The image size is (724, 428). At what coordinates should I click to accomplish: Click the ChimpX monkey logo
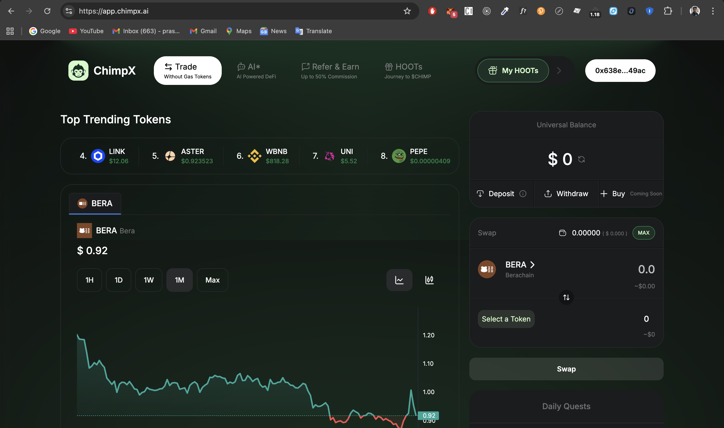(x=79, y=70)
